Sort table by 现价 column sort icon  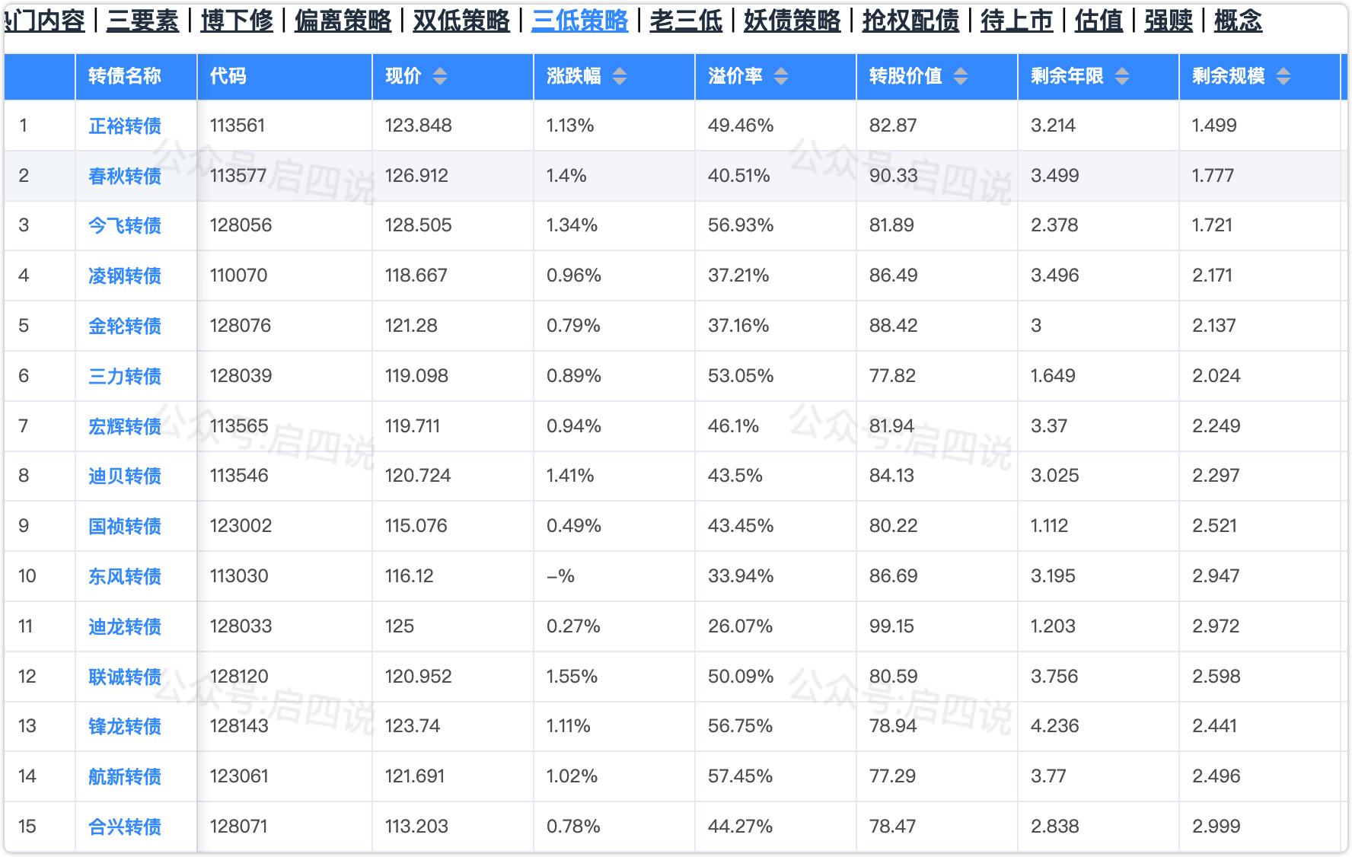coord(440,76)
